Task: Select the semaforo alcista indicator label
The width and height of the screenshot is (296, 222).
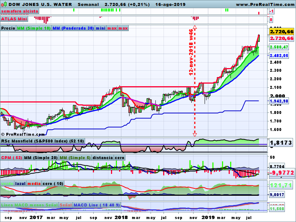Action: pos(20,11)
